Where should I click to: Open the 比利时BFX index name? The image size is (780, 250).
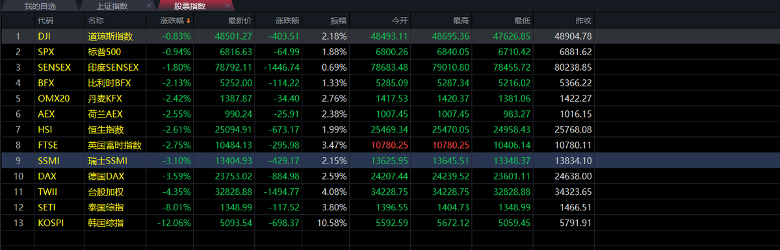tap(109, 82)
